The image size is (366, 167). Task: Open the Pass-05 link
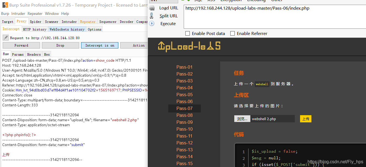(185, 95)
